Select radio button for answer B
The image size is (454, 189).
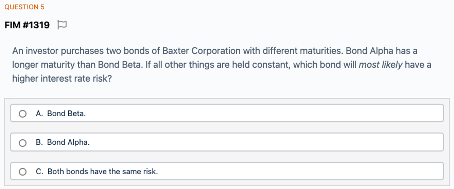23,143
